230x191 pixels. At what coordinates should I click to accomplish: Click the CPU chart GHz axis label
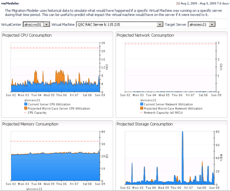click(107, 67)
